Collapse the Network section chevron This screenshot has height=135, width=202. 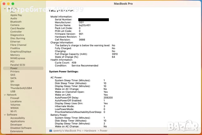pos(5,95)
